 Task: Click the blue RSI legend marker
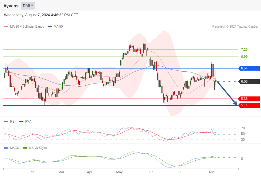click(6, 122)
